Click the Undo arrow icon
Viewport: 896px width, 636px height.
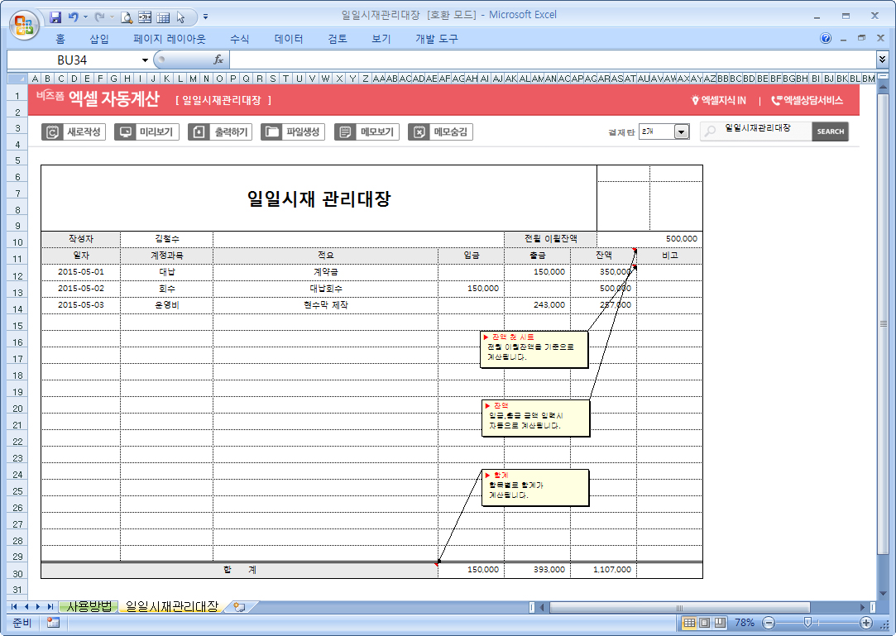click(x=73, y=17)
